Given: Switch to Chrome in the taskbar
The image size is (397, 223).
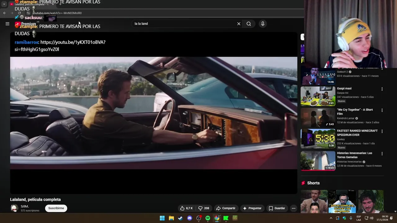Looking at the screenshot, I should 217,218.
